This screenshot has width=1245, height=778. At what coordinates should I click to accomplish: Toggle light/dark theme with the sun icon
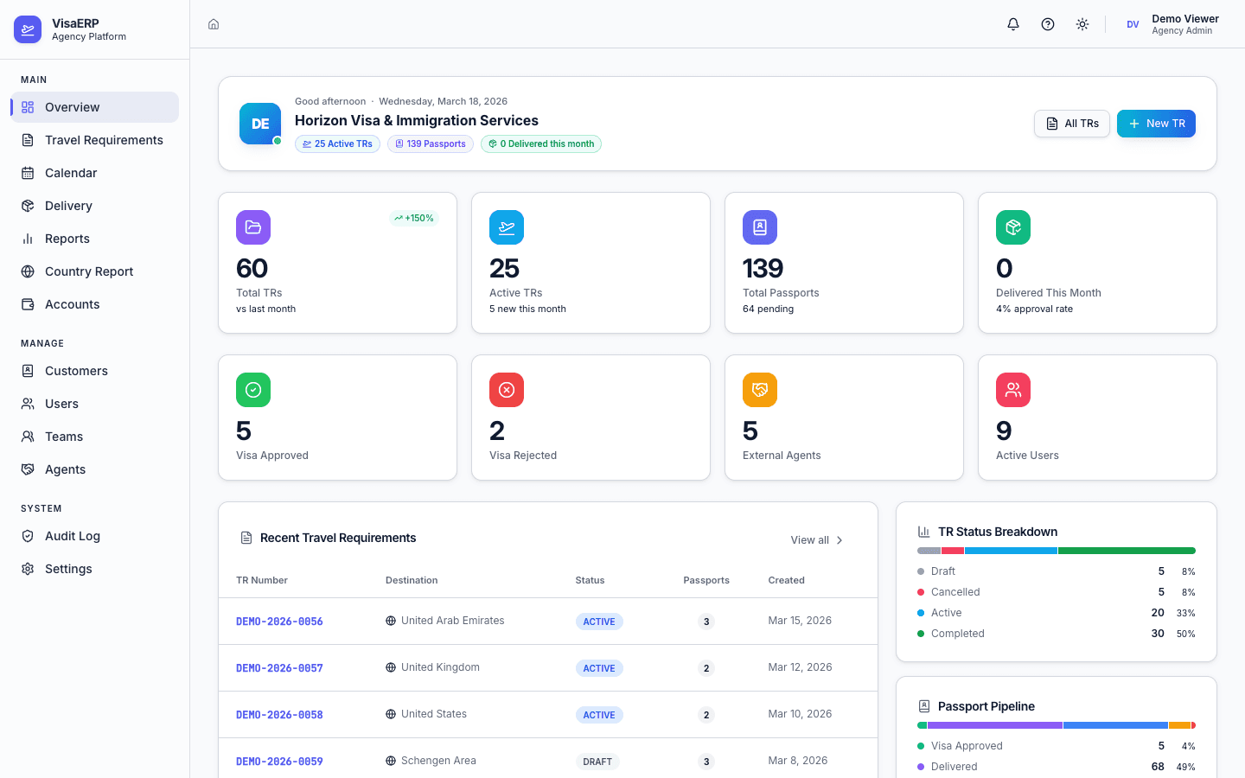1082,24
